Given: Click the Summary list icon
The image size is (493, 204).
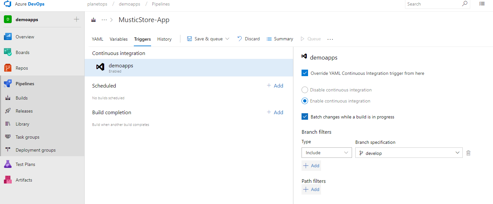Looking at the screenshot, I should click(x=269, y=39).
